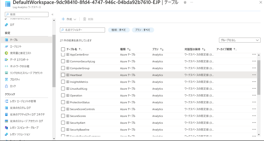Screen dimensions: 264x141
Task: Click the 従来のカスタム ログ icon
Action: coord(6,108)
